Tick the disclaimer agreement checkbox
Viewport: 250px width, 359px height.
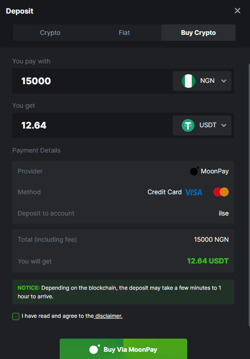pos(16,316)
